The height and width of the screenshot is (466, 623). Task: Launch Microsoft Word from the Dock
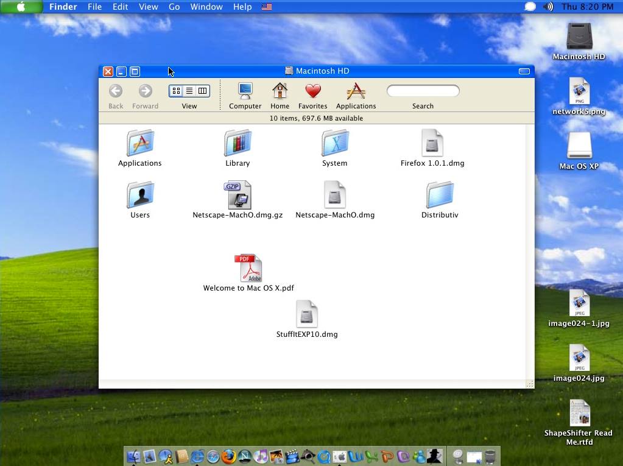[356, 456]
